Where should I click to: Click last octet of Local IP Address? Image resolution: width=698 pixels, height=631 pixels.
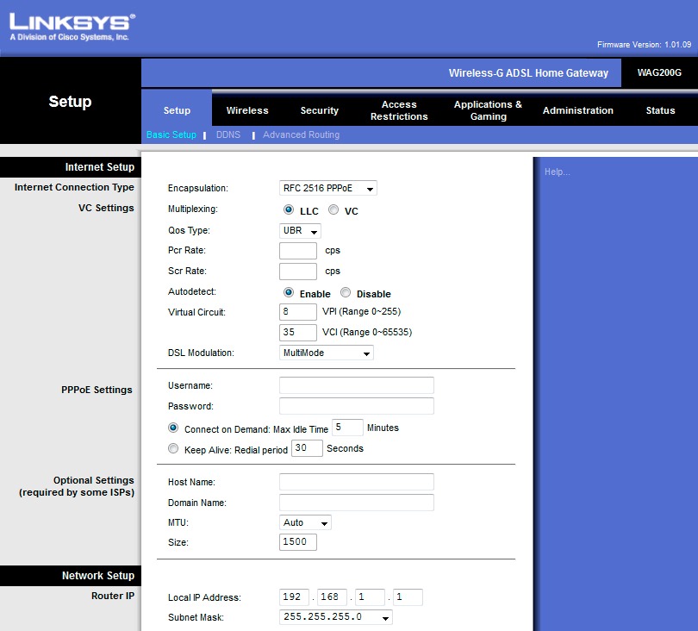(408, 597)
